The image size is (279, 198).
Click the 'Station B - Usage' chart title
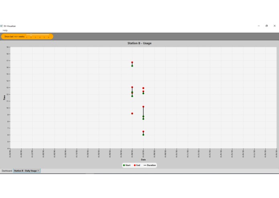tap(140, 43)
